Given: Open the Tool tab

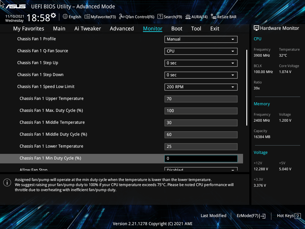Looking at the screenshot, I should tap(196, 29).
